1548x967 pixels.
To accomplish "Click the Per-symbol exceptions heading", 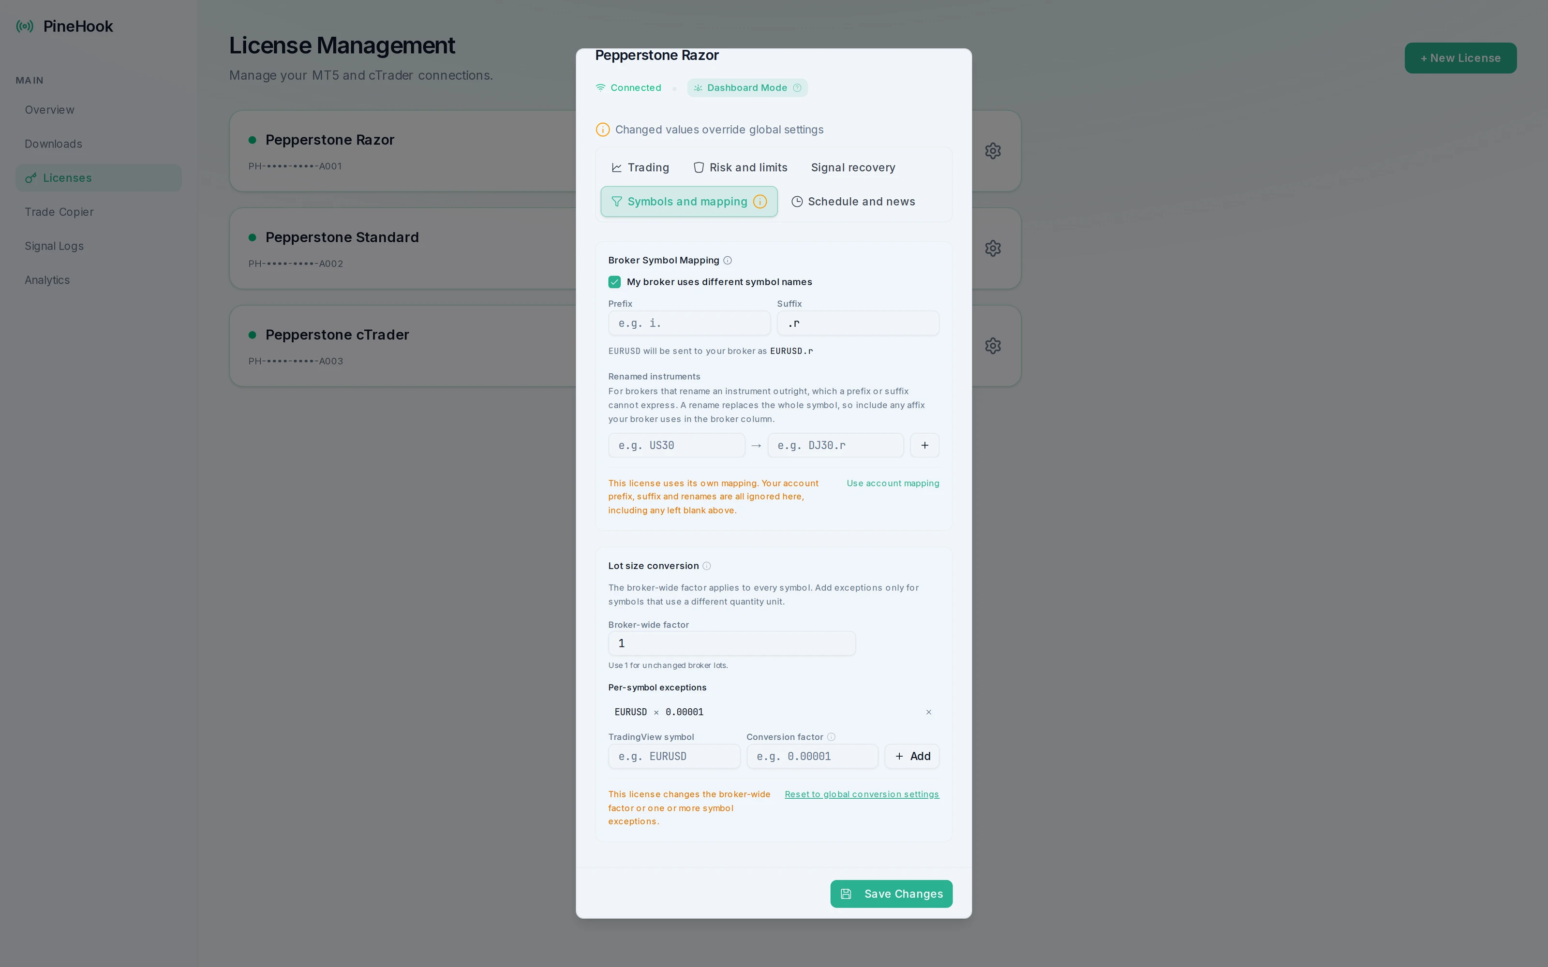I will (x=657, y=688).
